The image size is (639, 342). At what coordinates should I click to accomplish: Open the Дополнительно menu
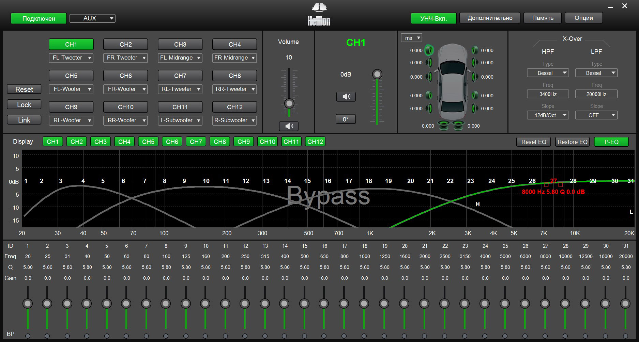(490, 18)
